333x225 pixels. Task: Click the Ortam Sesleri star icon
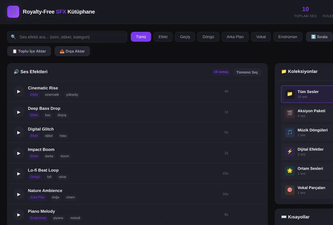[x=290, y=171]
